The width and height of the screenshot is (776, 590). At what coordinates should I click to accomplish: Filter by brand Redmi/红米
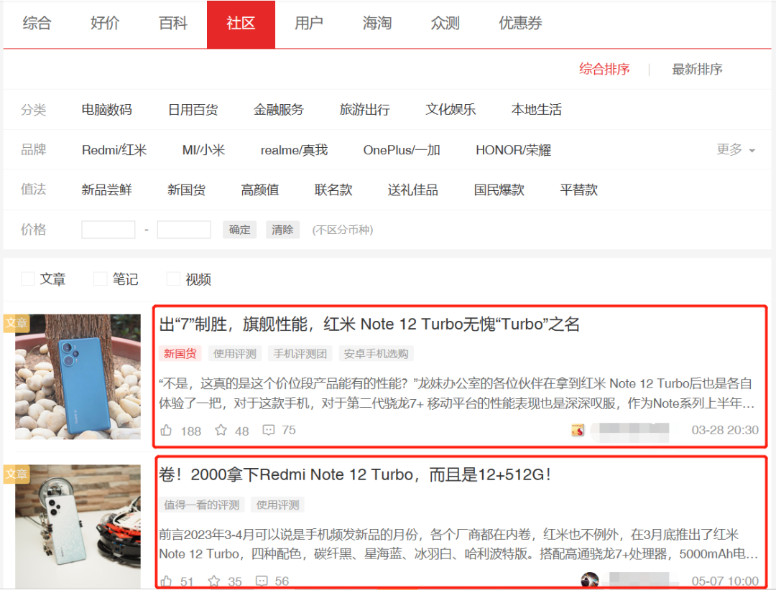tap(114, 150)
